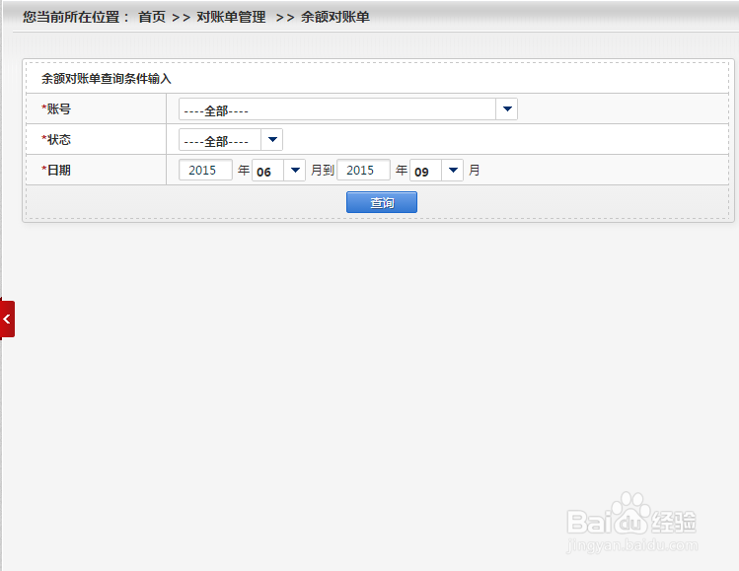
Task: Click the end year field after 月到
Action: pos(363,170)
